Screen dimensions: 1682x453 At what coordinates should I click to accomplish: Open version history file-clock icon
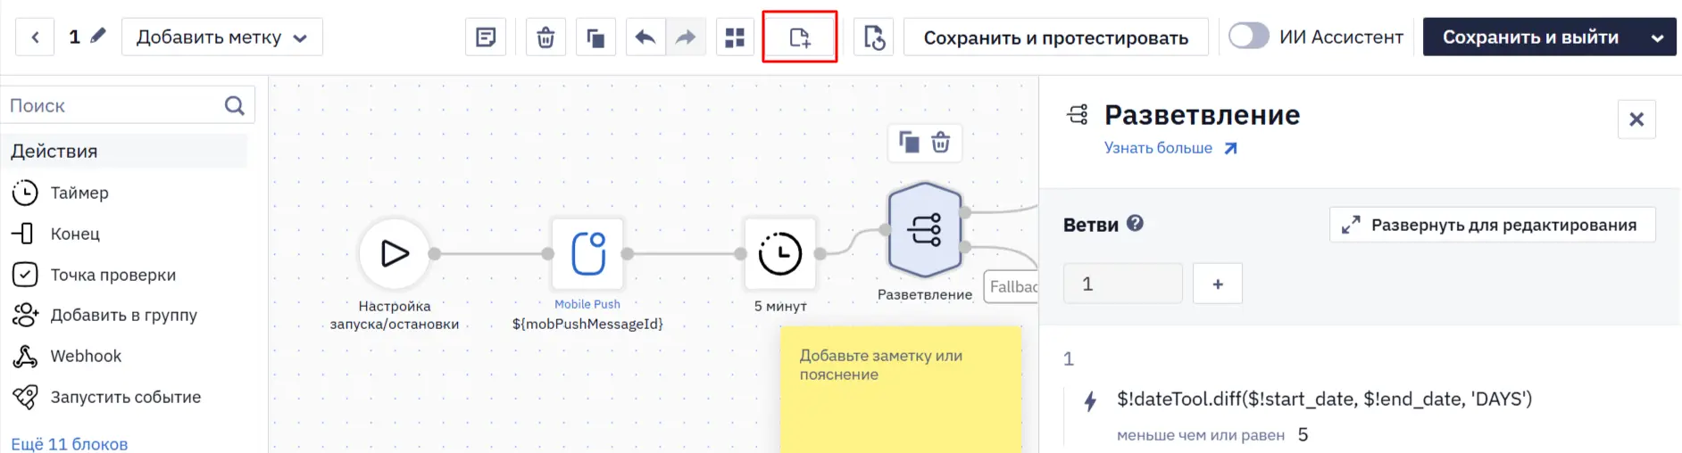point(874,37)
